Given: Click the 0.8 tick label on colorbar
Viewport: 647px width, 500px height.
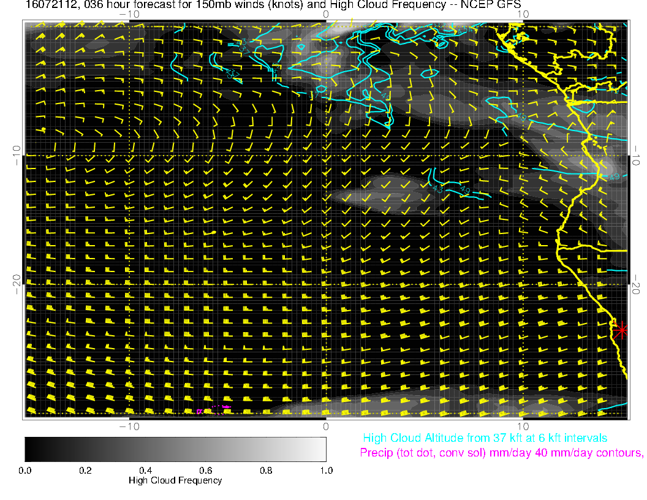Looking at the screenshot, I should (265, 471).
